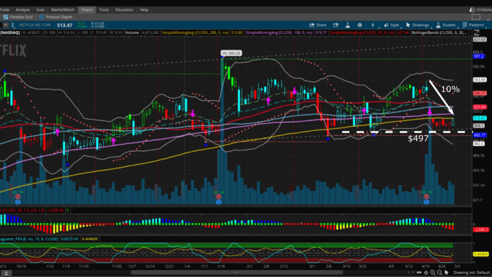Viewport: 492px width, 277px height.
Task: Click the BollingerBands study label
Action: pyautogui.click(x=439, y=32)
